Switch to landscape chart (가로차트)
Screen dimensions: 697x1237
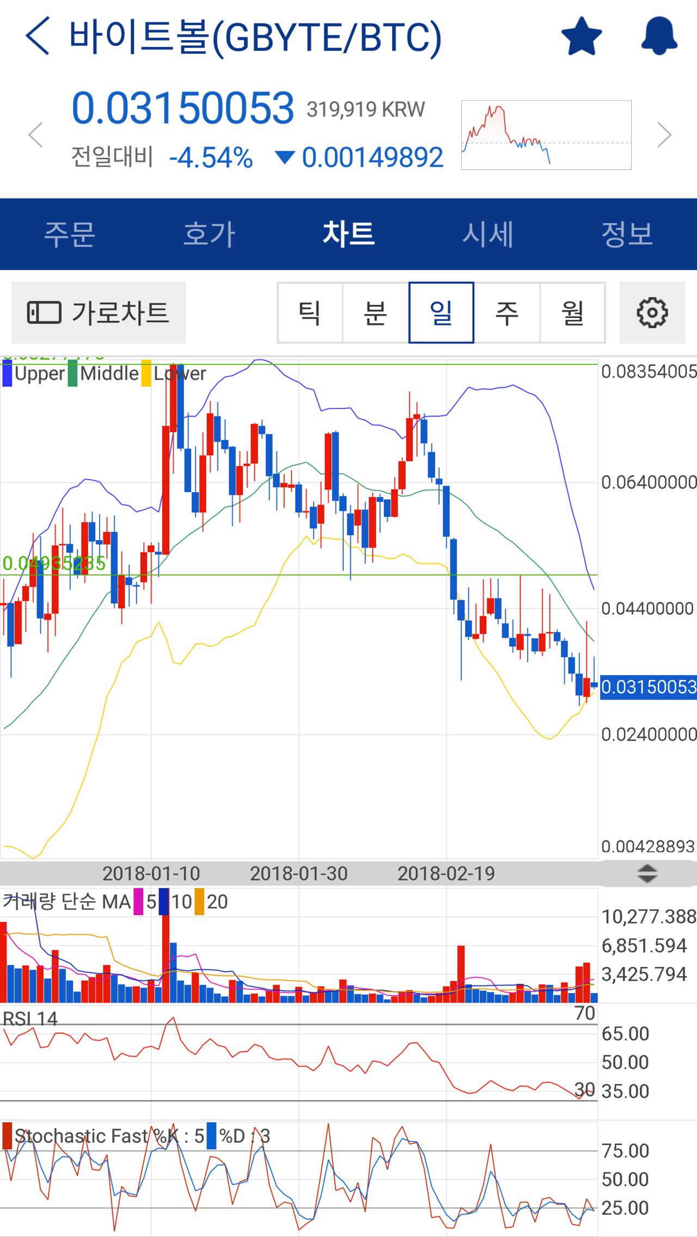(99, 313)
